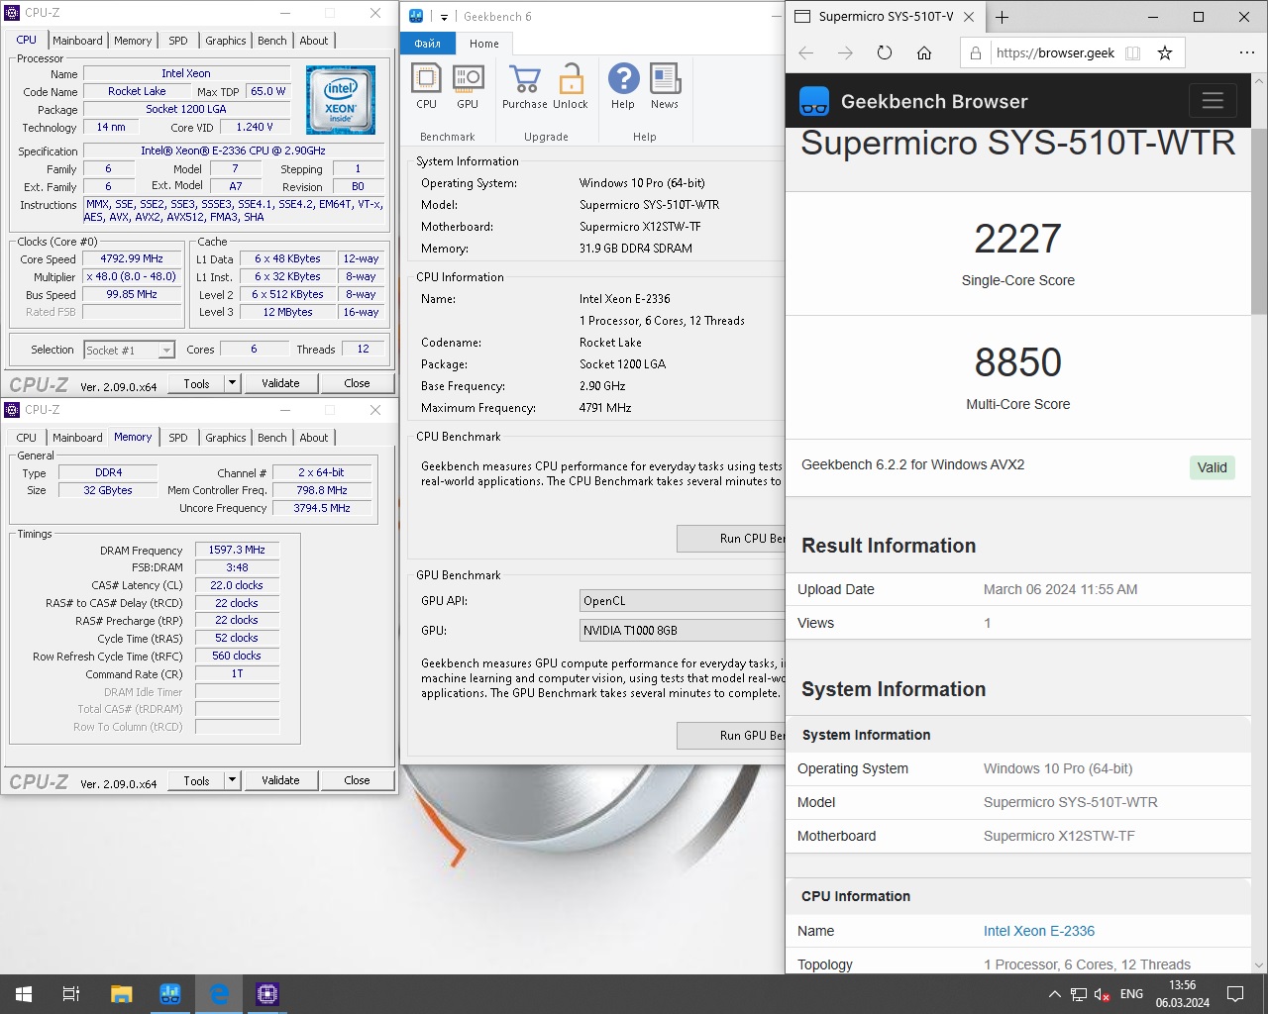Click Close button in the upper CPU-Z window
The width and height of the screenshot is (1268, 1014).
(x=357, y=383)
